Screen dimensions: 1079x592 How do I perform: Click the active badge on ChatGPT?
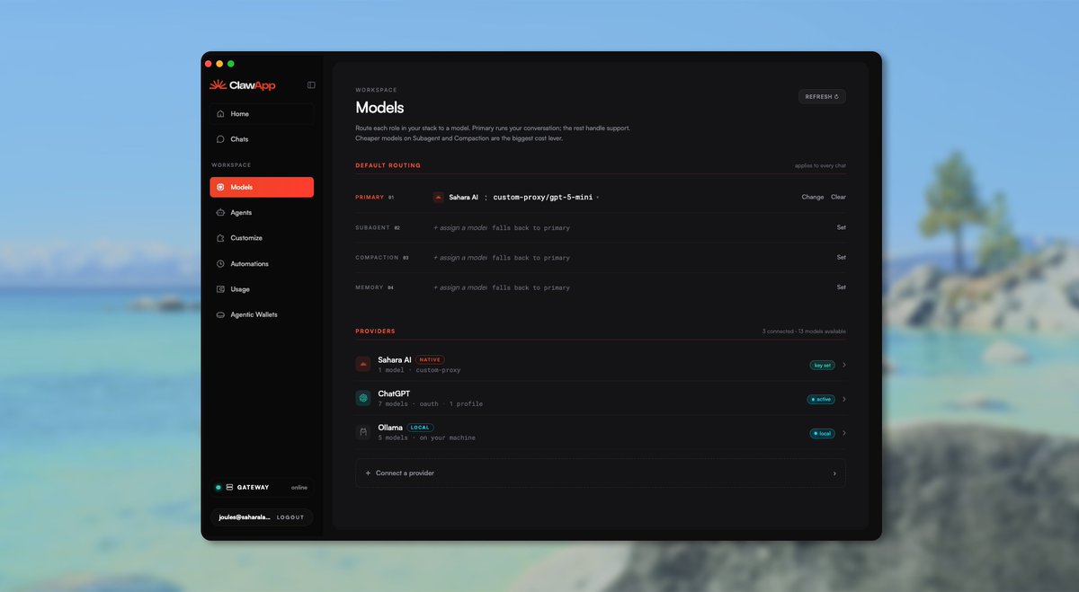coord(821,399)
